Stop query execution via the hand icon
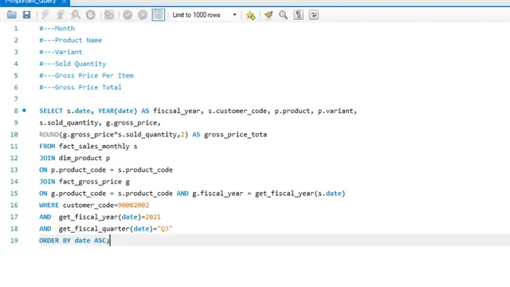This screenshot has width=510, height=287. (90, 15)
